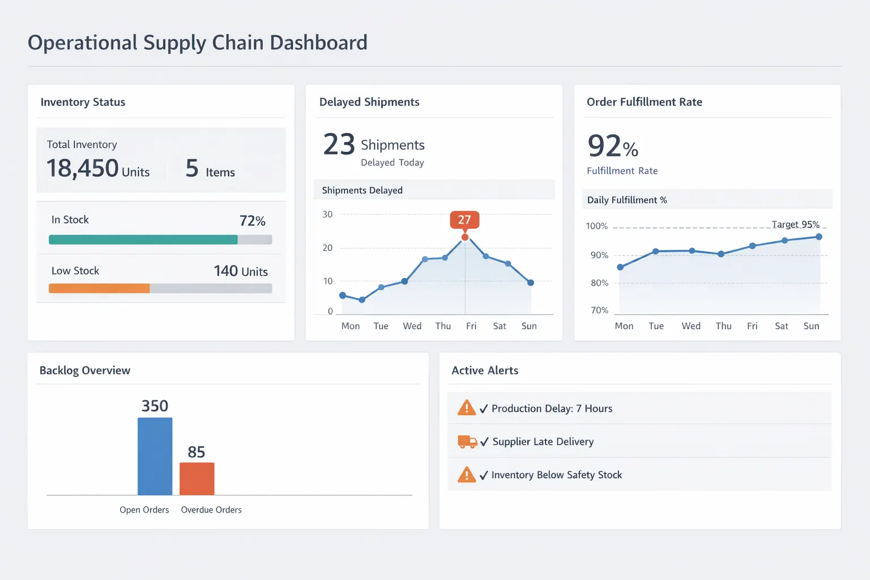Click the Target 95% label link

(795, 224)
